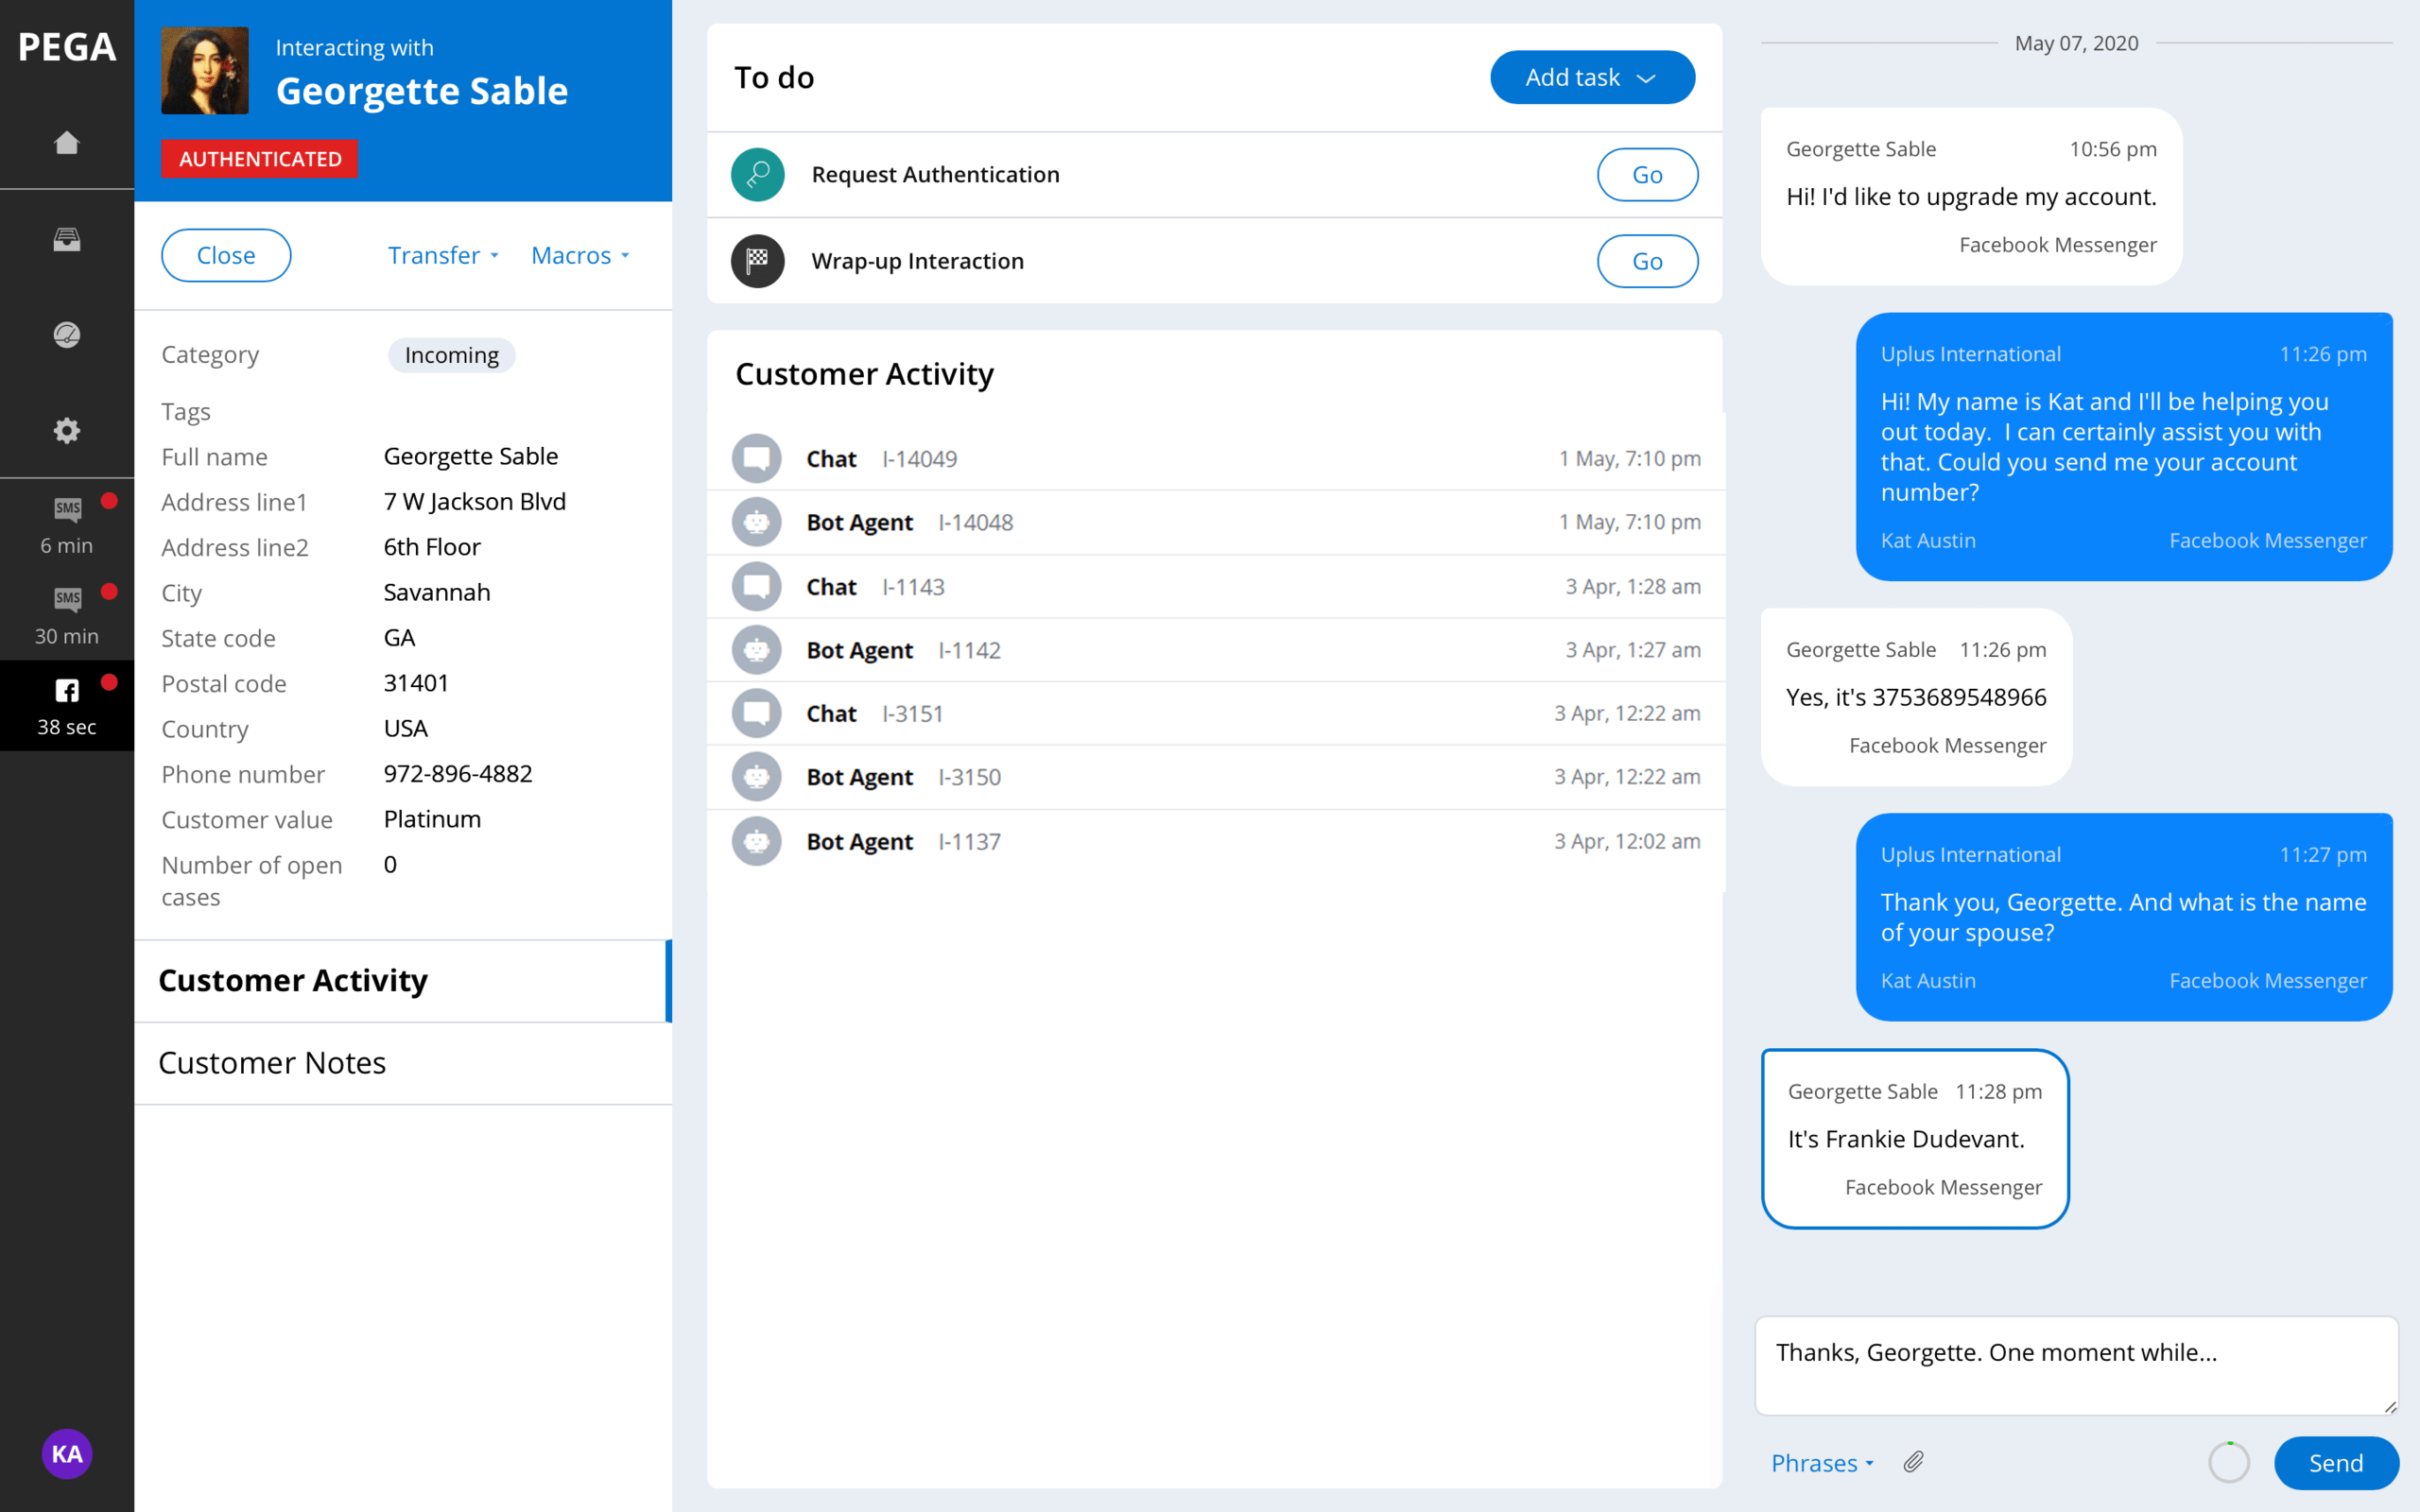Open the Phrases dropdown
The image size is (2420, 1512).
point(1821,1463)
